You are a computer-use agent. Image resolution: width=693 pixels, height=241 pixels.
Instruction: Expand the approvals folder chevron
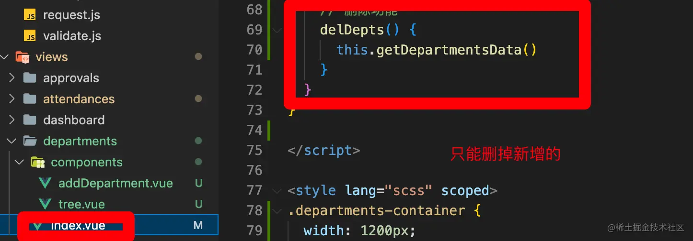12,78
